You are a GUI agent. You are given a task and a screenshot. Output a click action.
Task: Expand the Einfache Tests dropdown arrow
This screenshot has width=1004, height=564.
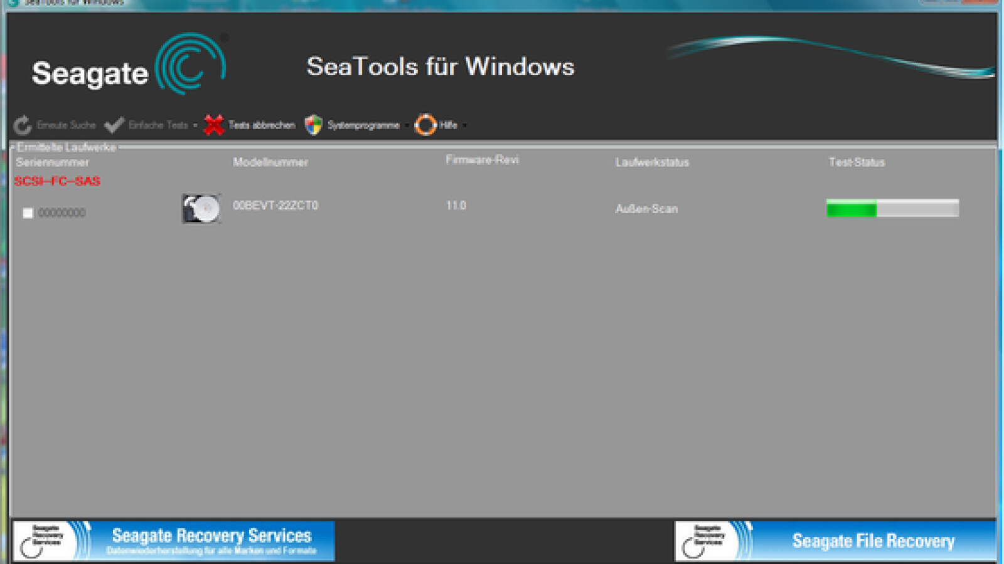[195, 125]
